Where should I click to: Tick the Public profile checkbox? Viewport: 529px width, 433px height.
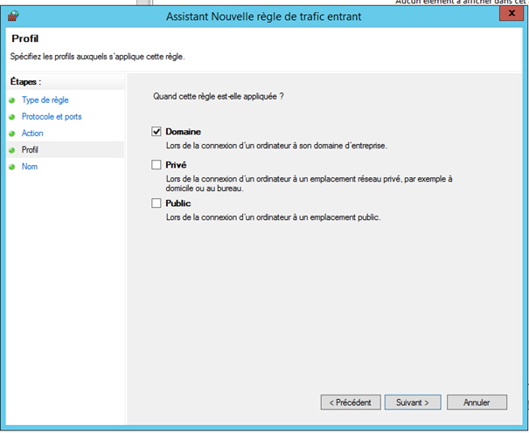click(157, 203)
